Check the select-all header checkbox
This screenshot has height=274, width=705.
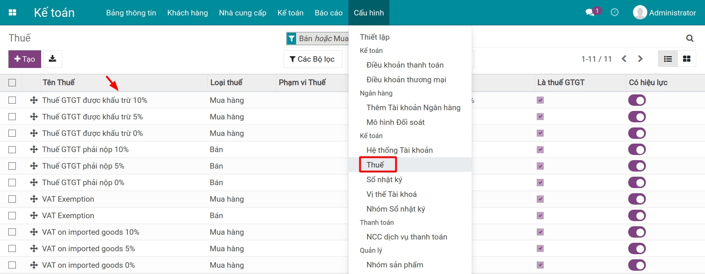click(x=12, y=83)
